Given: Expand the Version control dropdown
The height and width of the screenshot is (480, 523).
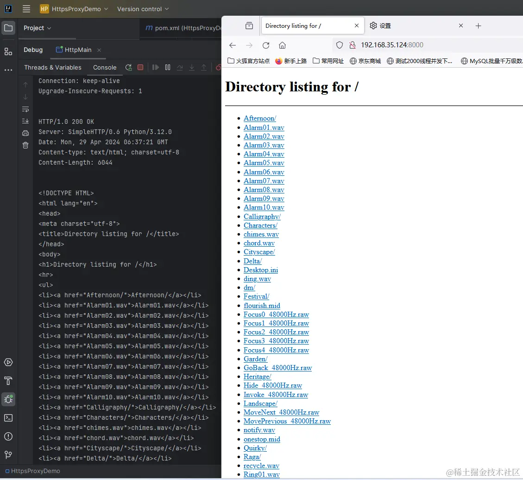Looking at the screenshot, I should (x=143, y=9).
